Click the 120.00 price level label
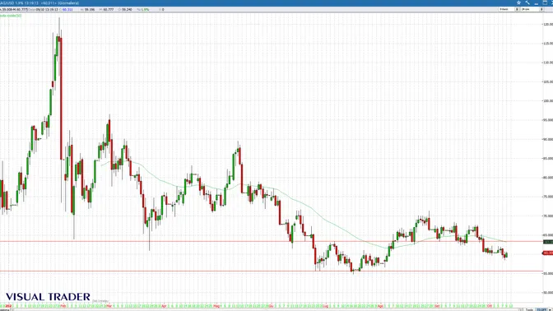The height and width of the screenshot is (311, 553). [x=548, y=24]
